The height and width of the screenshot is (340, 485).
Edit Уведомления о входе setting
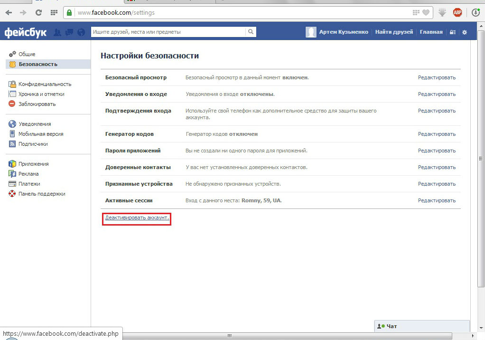437,94
